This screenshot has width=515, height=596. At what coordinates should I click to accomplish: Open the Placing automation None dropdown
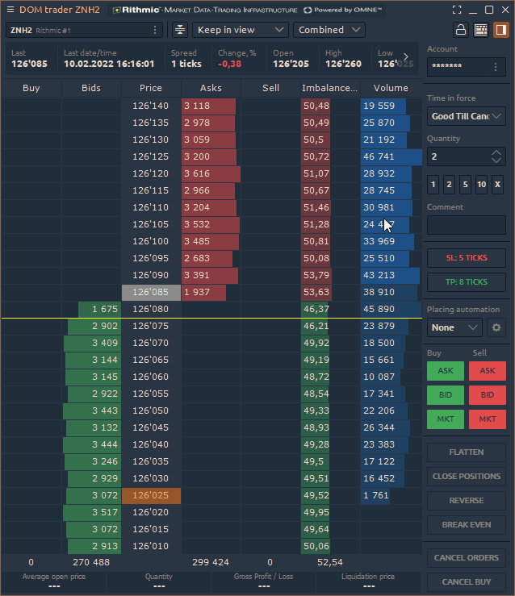[454, 327]
